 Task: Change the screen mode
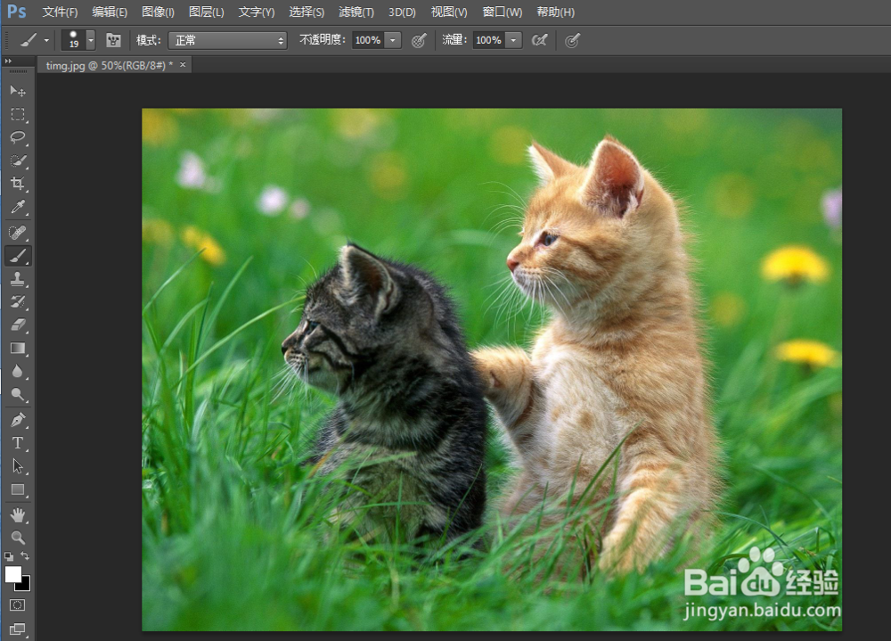point(18,629)
